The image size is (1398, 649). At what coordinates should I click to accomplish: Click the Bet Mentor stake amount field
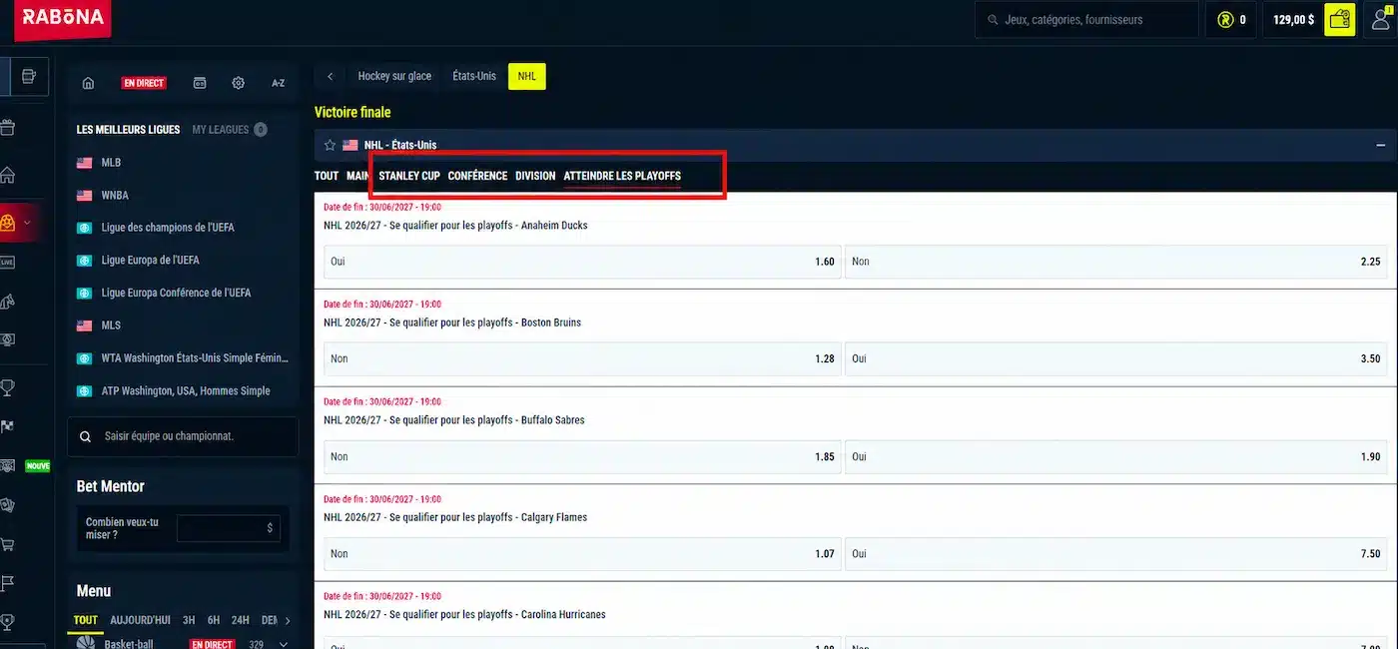point(229,528)
